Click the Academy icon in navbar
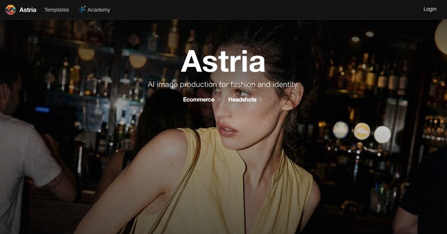 pyautogui.click(x=82, y=9)
